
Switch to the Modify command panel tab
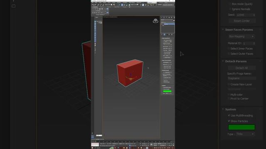pyautogui.click(x=164, y=17)
